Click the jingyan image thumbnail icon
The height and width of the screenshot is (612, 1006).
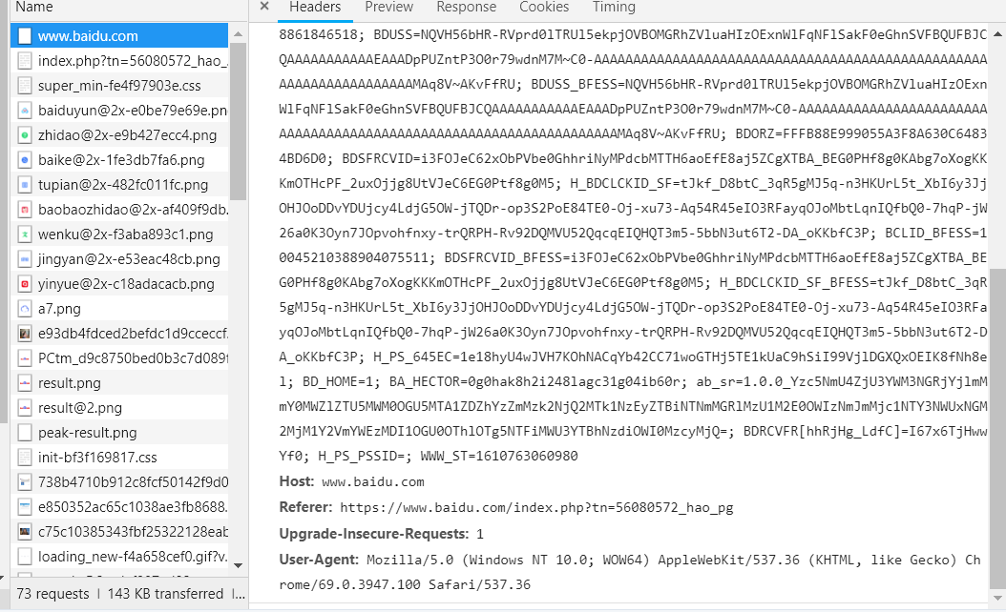tap(25, 259)
